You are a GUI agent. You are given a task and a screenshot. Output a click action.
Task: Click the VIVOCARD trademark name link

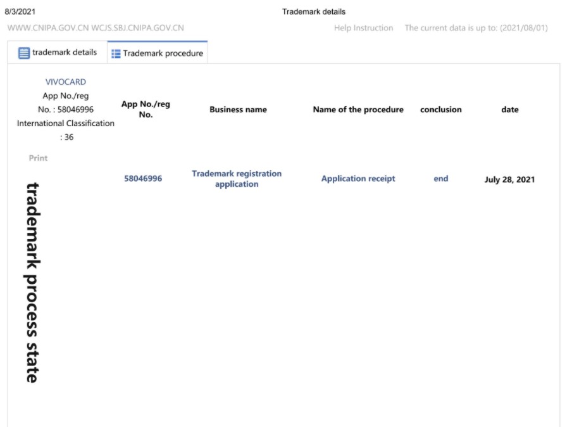tap(66, 82)
